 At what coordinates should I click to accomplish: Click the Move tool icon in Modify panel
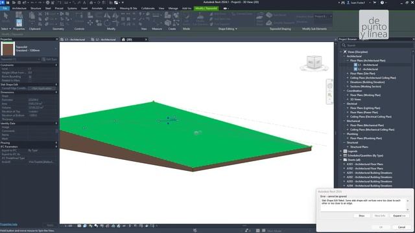[90, 23]
